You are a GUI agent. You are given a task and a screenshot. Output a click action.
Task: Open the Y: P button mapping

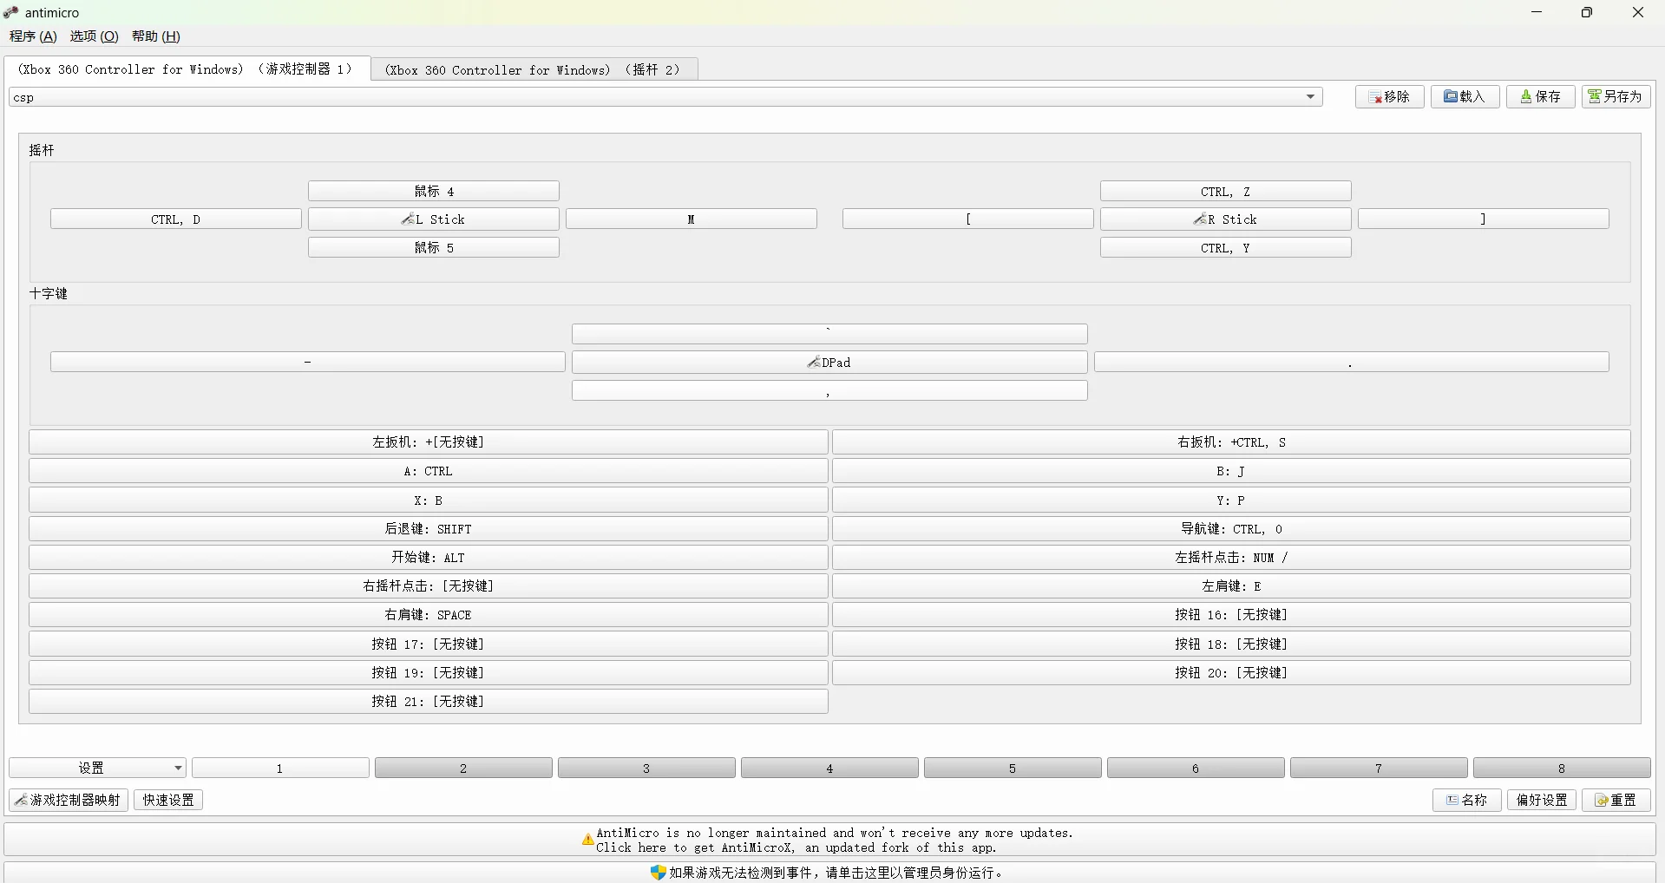pyautogui.click(x=1232, y=500)
